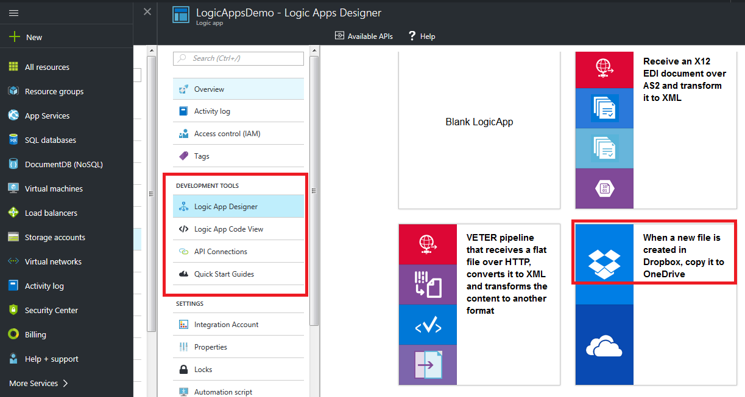Viewport: 745px width, 397px height.
Task: Click the App Services globe icon
Action: 13,116
